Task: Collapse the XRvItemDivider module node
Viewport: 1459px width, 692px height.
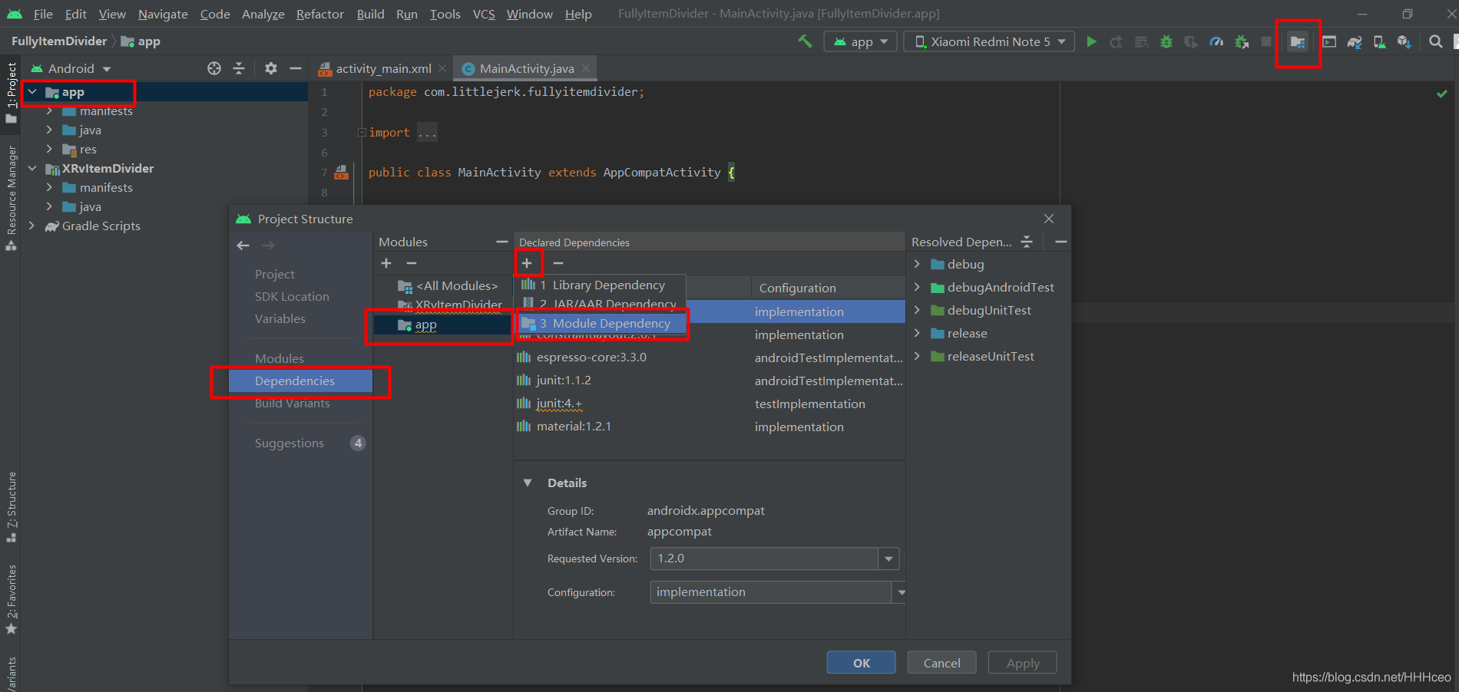Action: 32,168
